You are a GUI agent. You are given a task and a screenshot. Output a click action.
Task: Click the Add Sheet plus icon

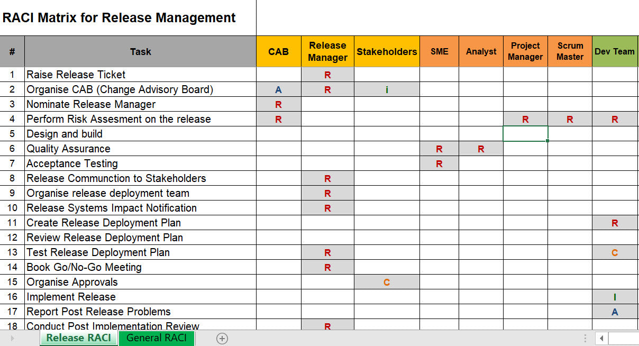pos(222,338)
